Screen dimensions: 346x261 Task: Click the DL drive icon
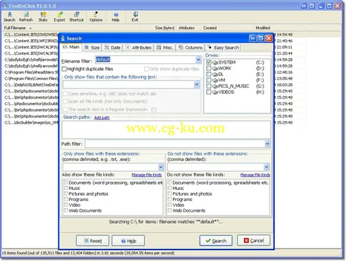pyautogui.click(x=215, y=74)
